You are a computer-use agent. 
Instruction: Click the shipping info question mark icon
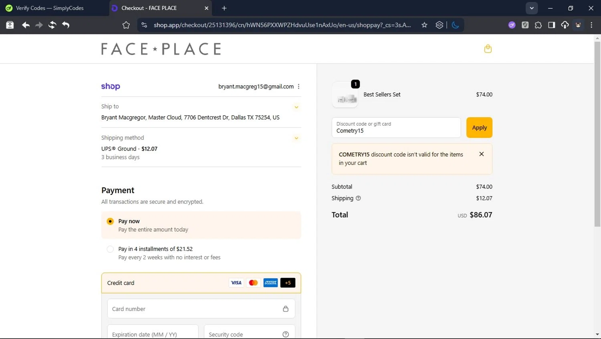pyautogui.click(x=358, y=198)
